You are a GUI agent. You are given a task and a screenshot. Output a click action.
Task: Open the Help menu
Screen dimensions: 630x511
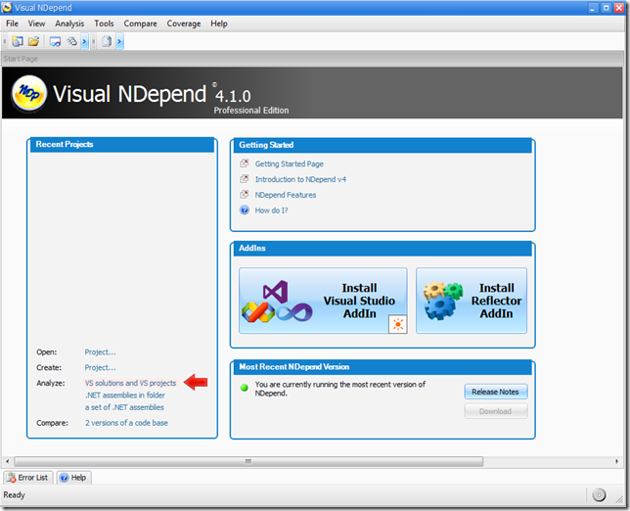click(219, 23)
